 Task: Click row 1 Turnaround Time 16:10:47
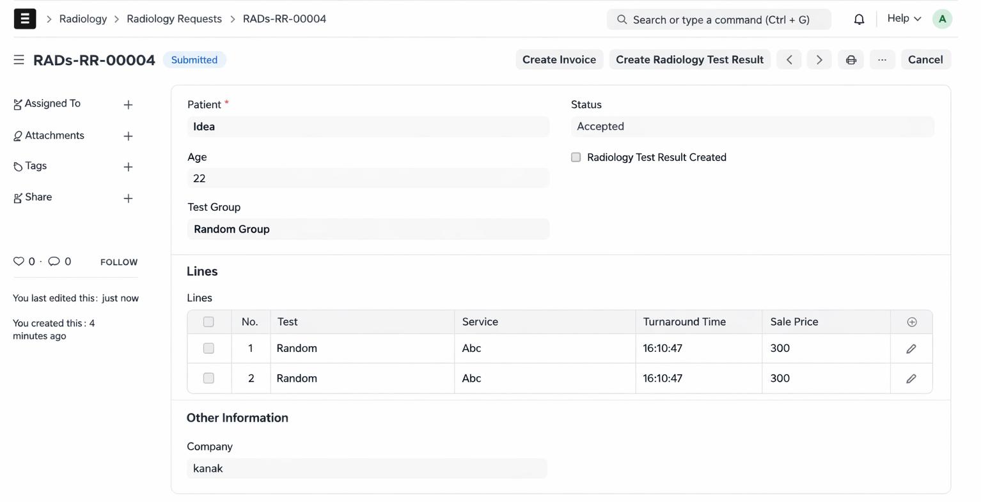click(699, 348)
